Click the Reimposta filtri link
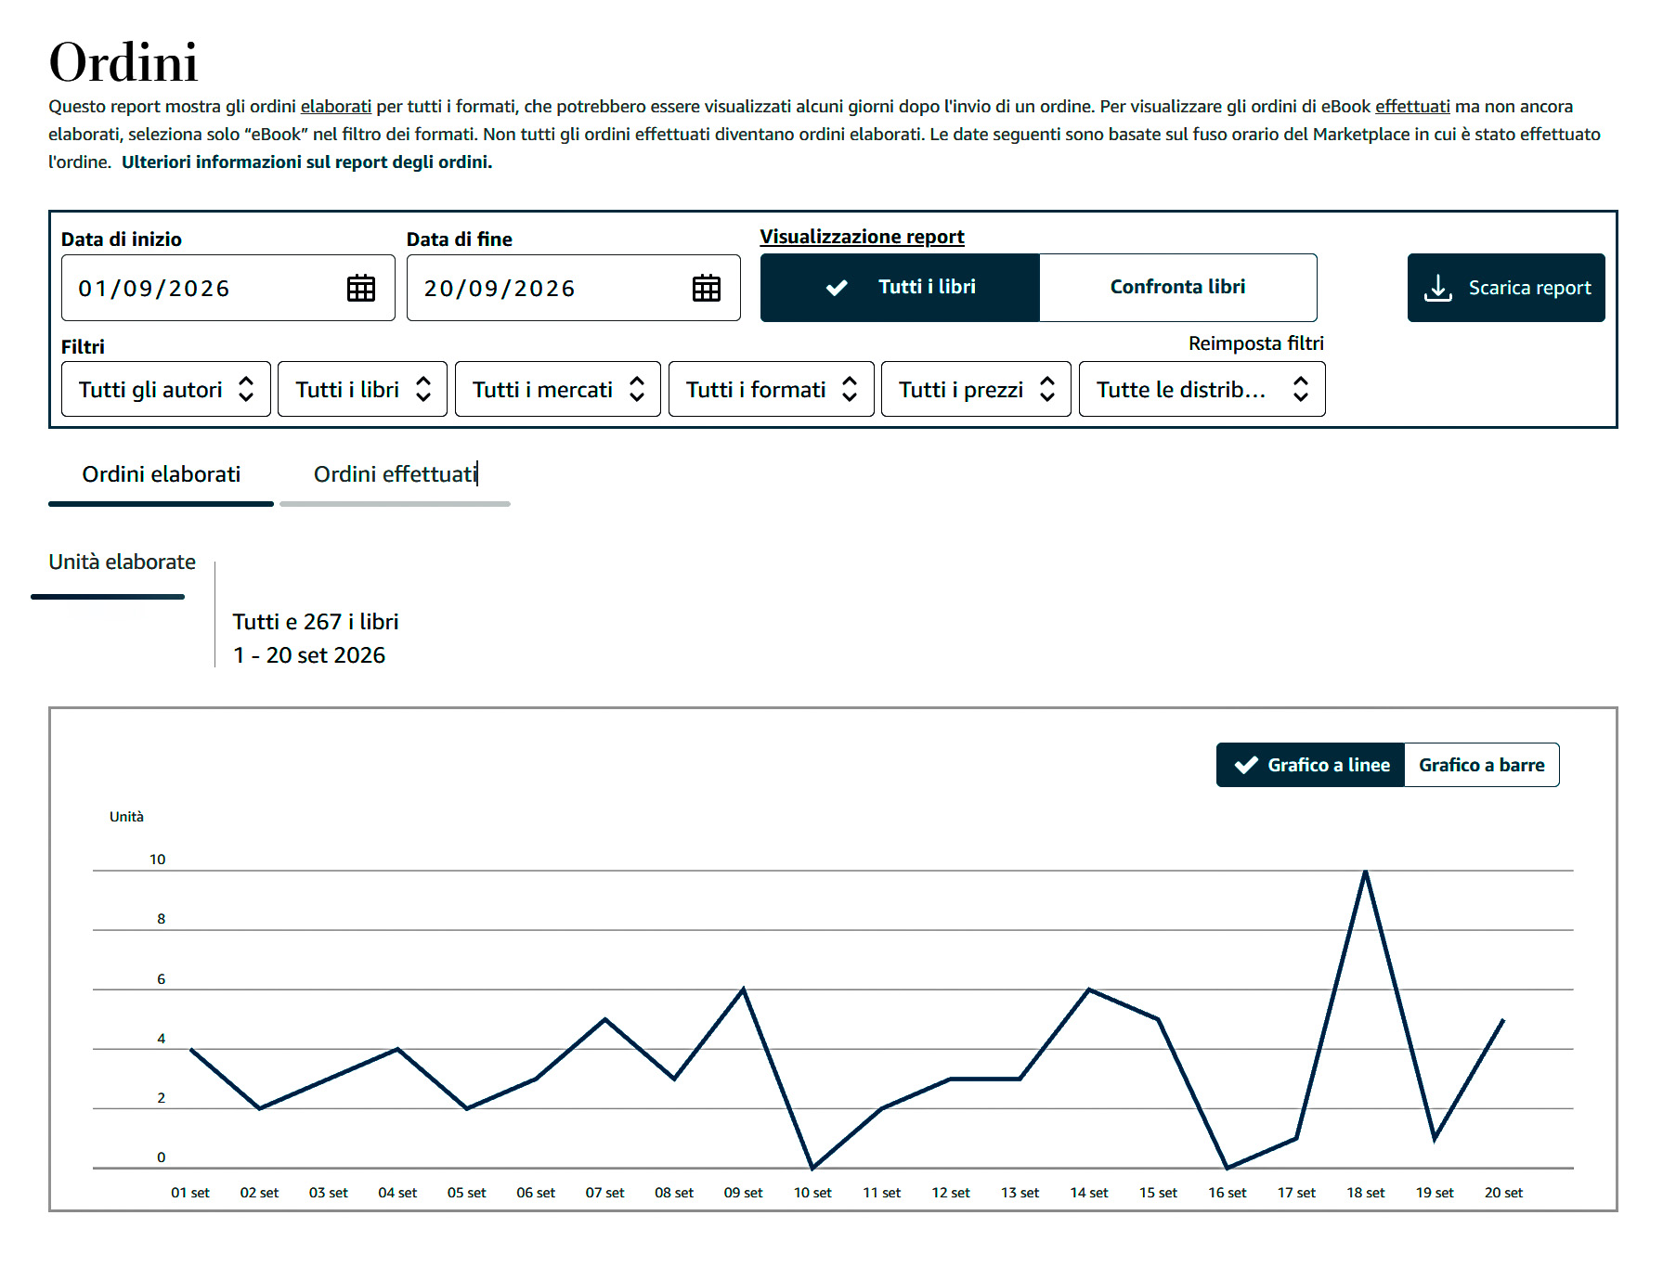This screenshot has width=1663, height=1267. pos(1255,343)
